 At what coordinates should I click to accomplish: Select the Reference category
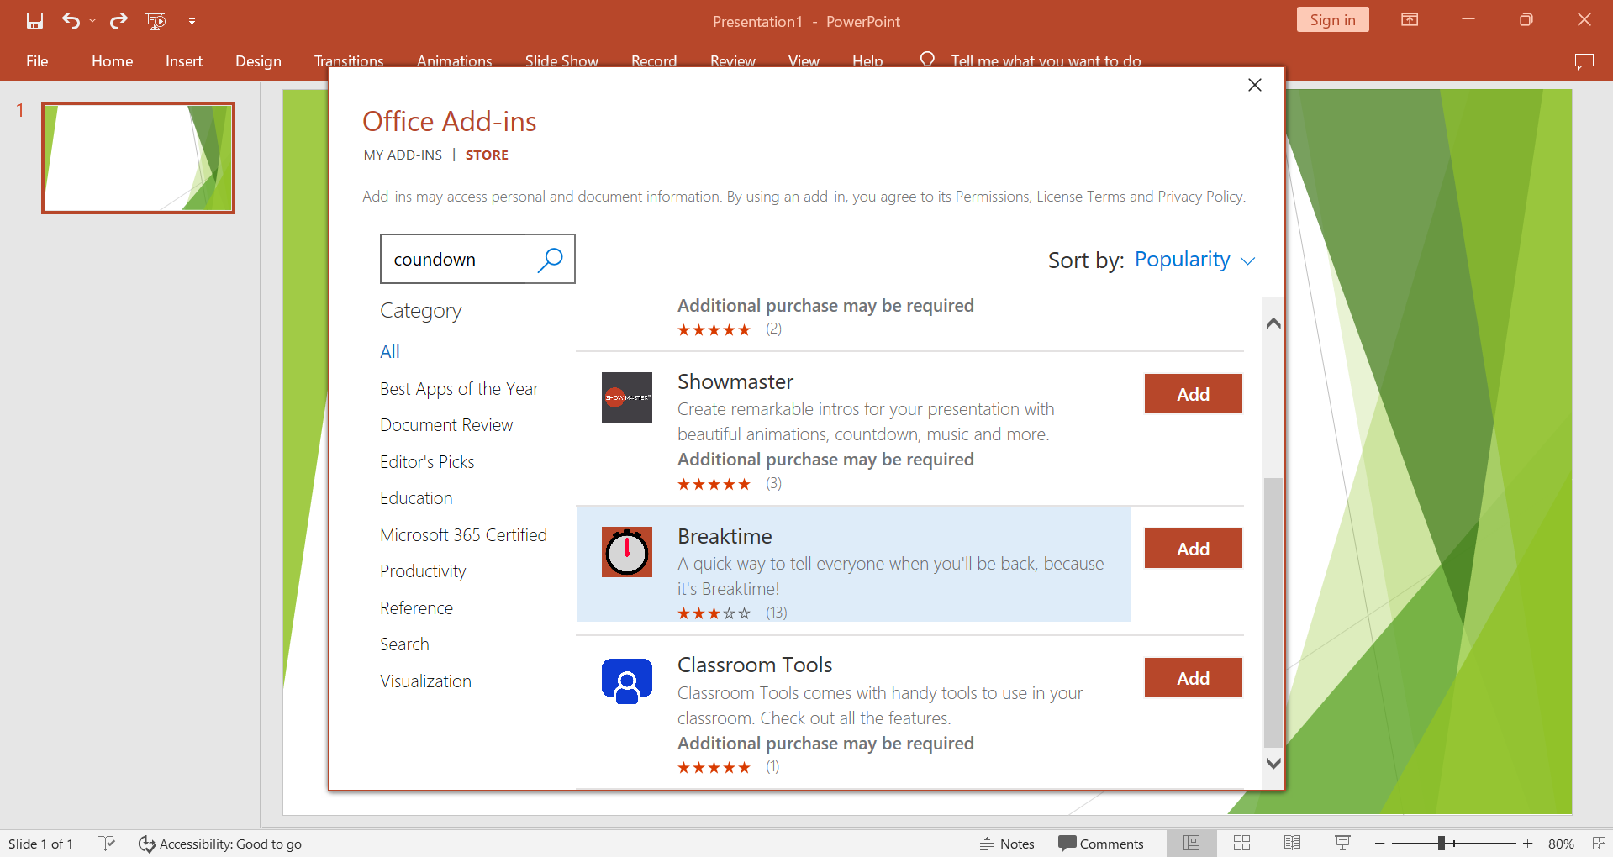(416, 608)
